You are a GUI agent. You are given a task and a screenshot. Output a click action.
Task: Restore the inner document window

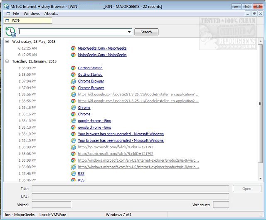[254, 14]
